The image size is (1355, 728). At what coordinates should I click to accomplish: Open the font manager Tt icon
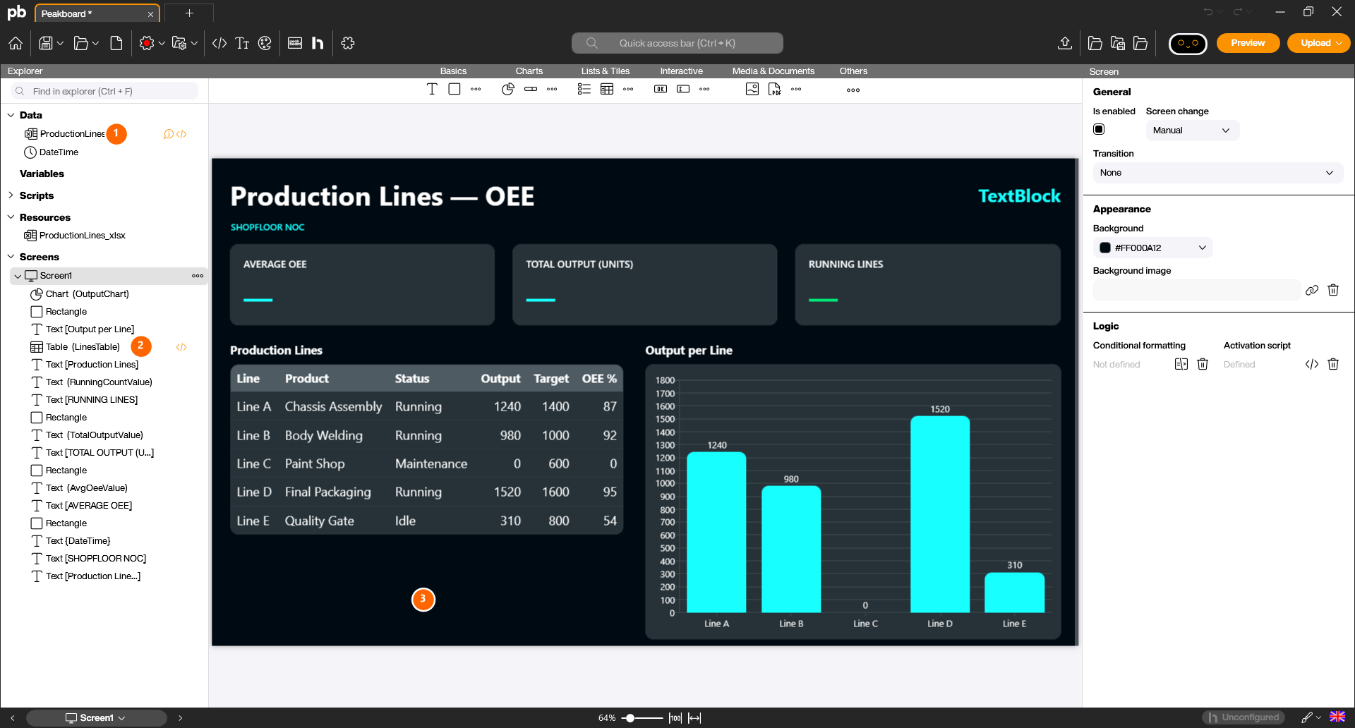242,43
